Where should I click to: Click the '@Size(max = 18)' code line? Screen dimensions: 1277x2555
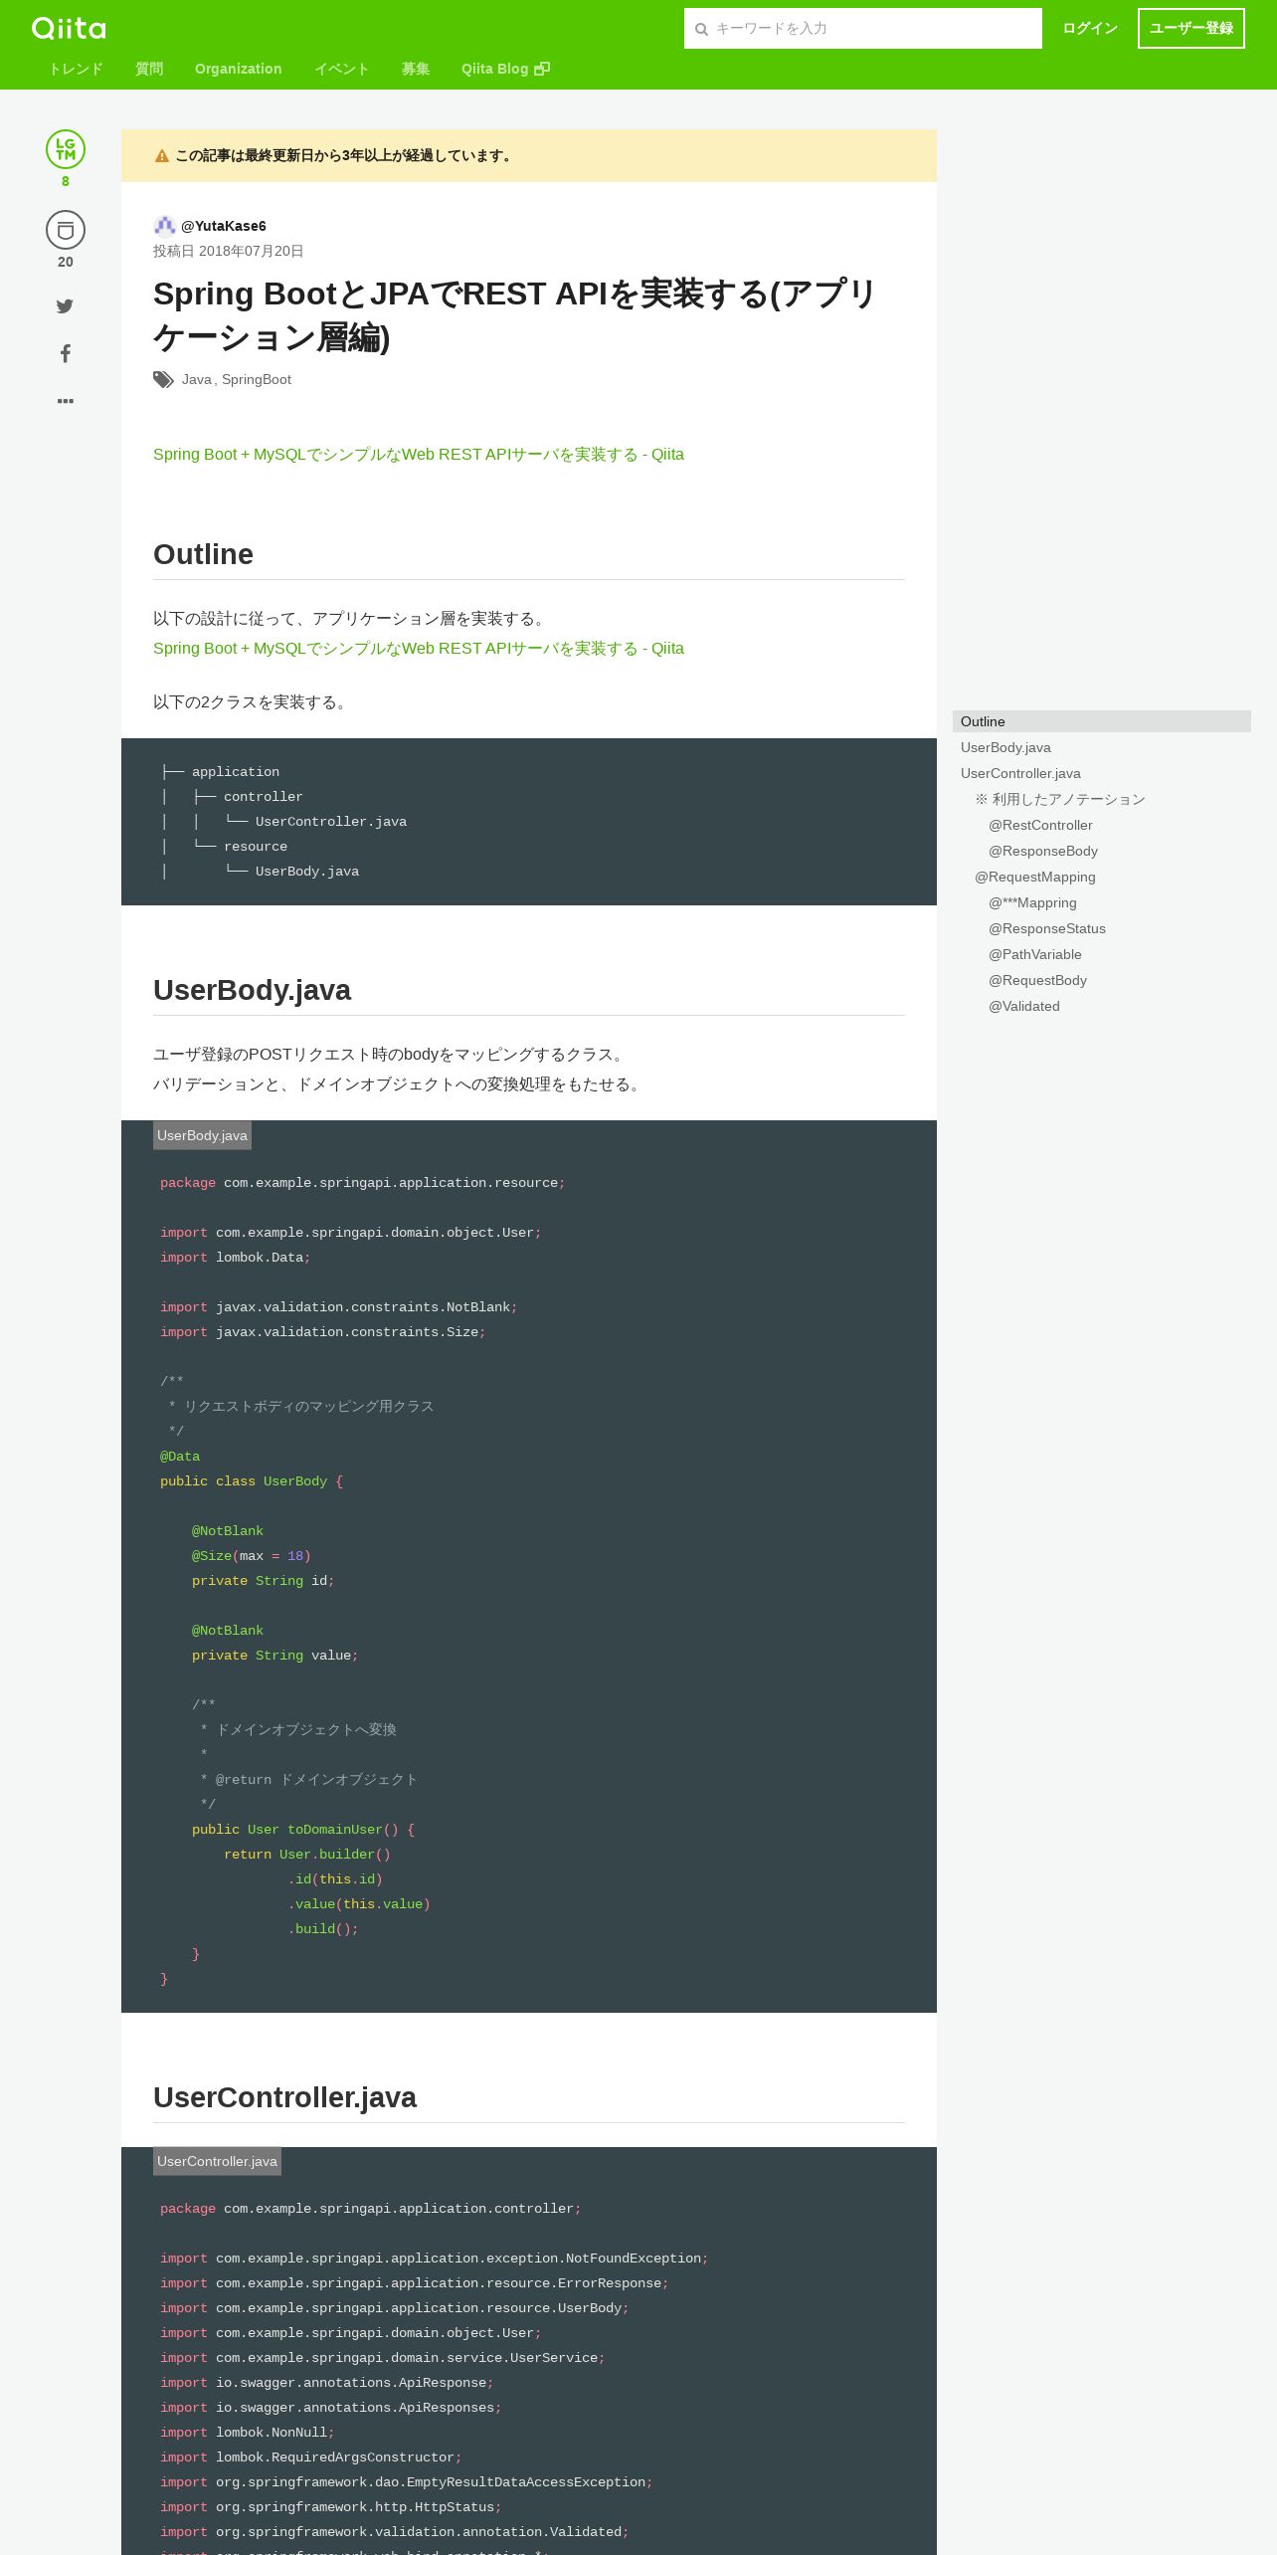(x=252, y=1556)
